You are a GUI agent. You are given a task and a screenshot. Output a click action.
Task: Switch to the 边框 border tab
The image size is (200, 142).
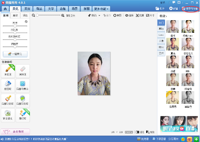click(63, 9)
